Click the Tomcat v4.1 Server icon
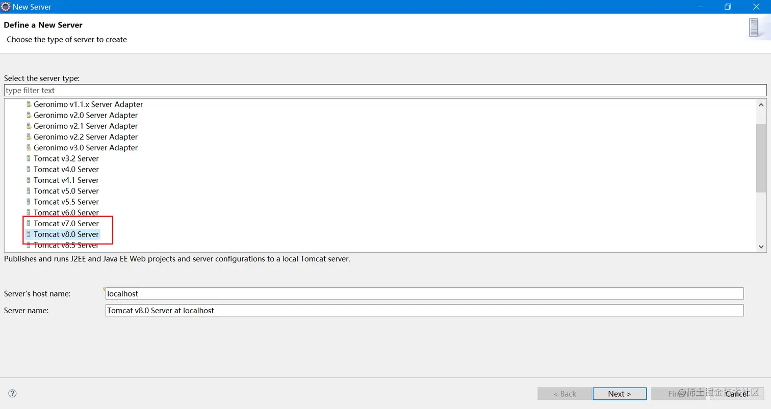The width and height of the screenshot is (771, 409). click(x=29, y=180)
